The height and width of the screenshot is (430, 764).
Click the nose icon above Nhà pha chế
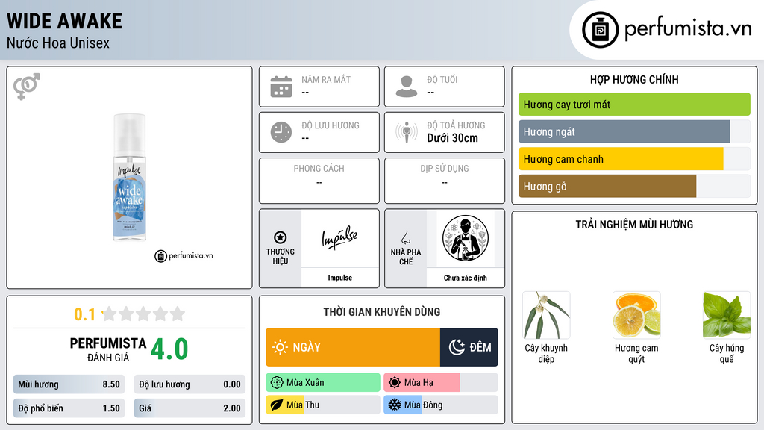tap(405, 237)
